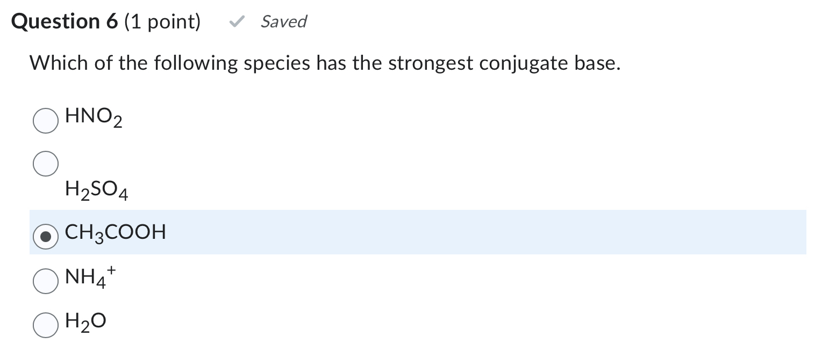Click the radio circle next to HNO2
Image resolution: width=829 pixels, height=351 pixels.
coord(46,120)
